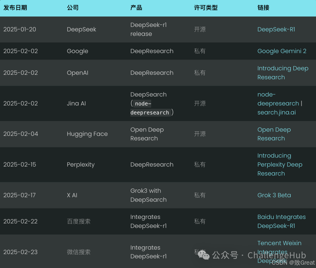Viewport: 316px width, 268px height.
Task: Select the 公司 column header
Action: pos(73,8)
